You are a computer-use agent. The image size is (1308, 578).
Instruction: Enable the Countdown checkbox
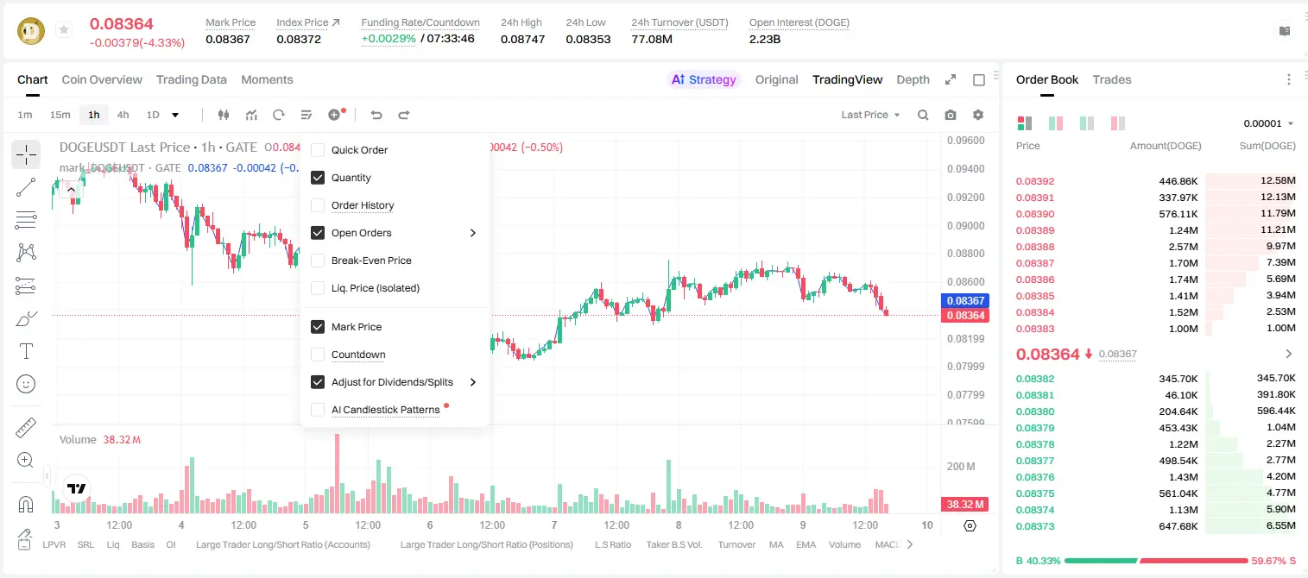coord(318,355)
